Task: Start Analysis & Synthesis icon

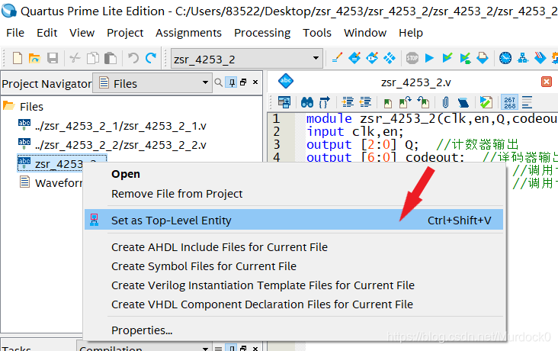Action: pos(465,58)
